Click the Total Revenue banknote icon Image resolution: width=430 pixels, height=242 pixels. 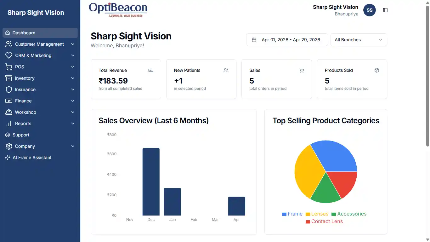click(x=151, y=70)
